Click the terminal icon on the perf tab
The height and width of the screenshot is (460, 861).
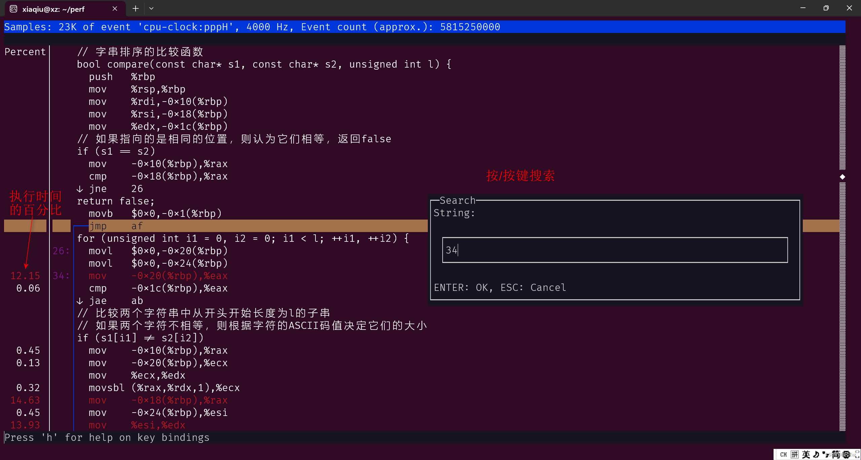click(13, 9)
